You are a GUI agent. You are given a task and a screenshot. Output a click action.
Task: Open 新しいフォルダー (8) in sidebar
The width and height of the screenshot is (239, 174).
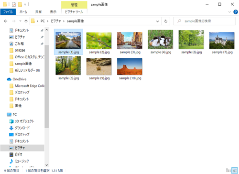(x=27, y=70)
